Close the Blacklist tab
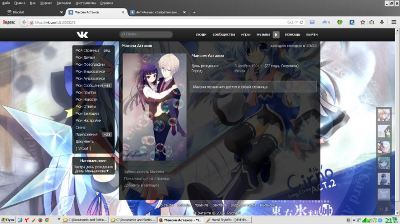Image resolution: width=400 pixels, height=224 pixels. pos(61,12)
